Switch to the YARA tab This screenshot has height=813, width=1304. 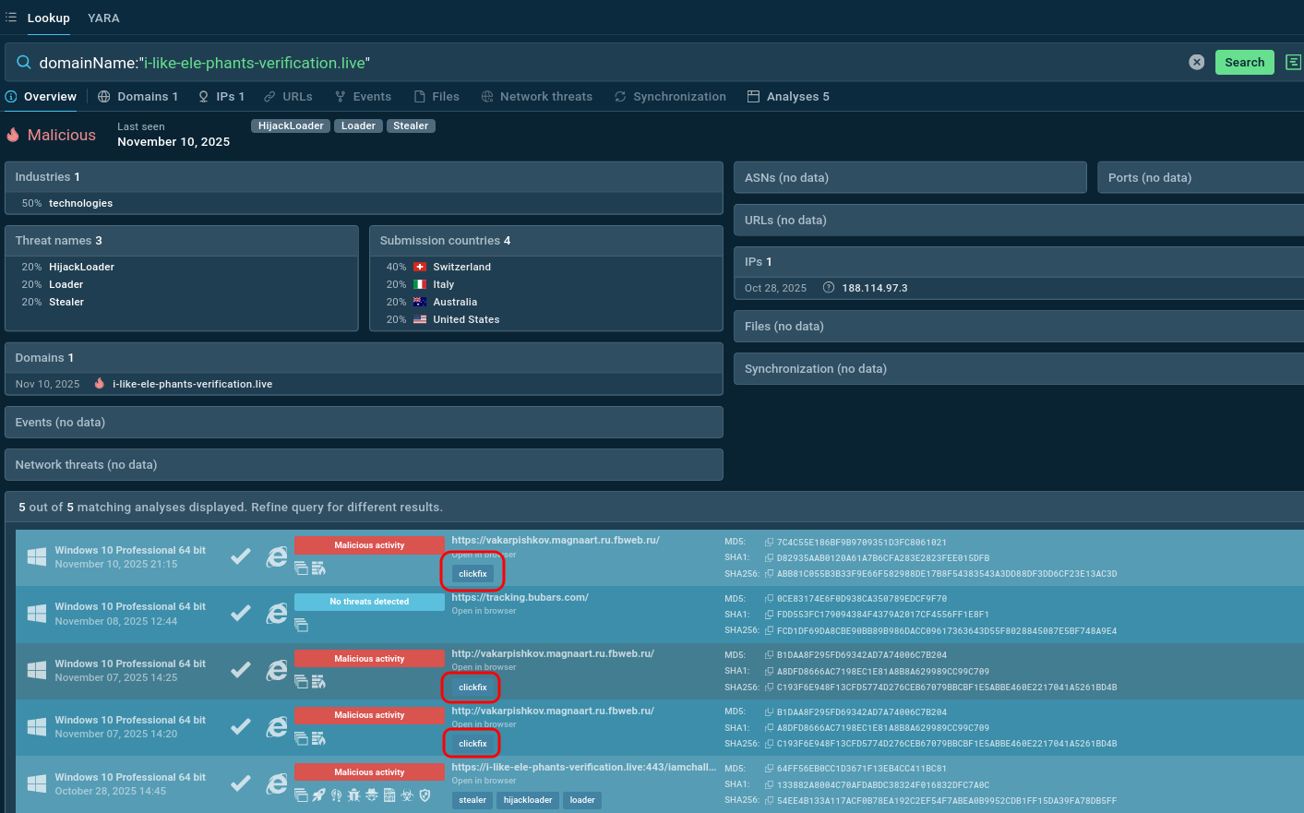[x=103, y=18]
